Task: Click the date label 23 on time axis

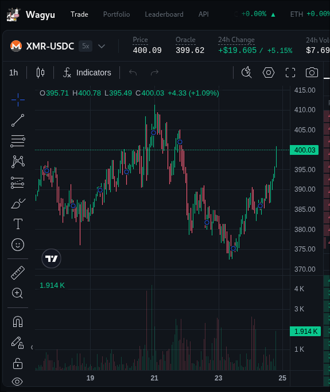Action: (x=218, y=378)
